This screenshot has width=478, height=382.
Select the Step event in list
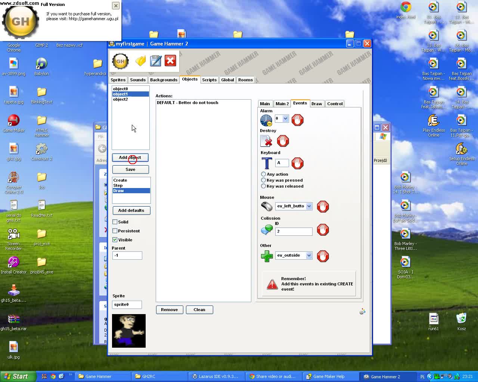131,185
